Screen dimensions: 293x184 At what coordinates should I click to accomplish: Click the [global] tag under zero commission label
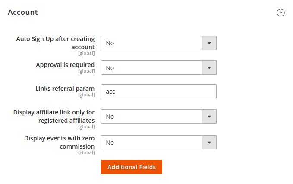(x=86, y=152)
